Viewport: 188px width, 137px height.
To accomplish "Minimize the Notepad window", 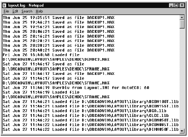I will pyautogui.click(x=171, y=5).
